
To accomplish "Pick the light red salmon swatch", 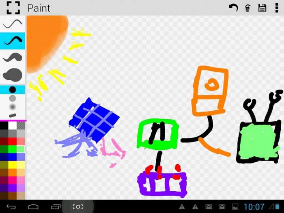I will click(21, 141).
